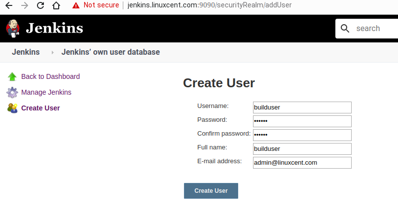Click the Jenkins butler logo

(x=13, y=29)
